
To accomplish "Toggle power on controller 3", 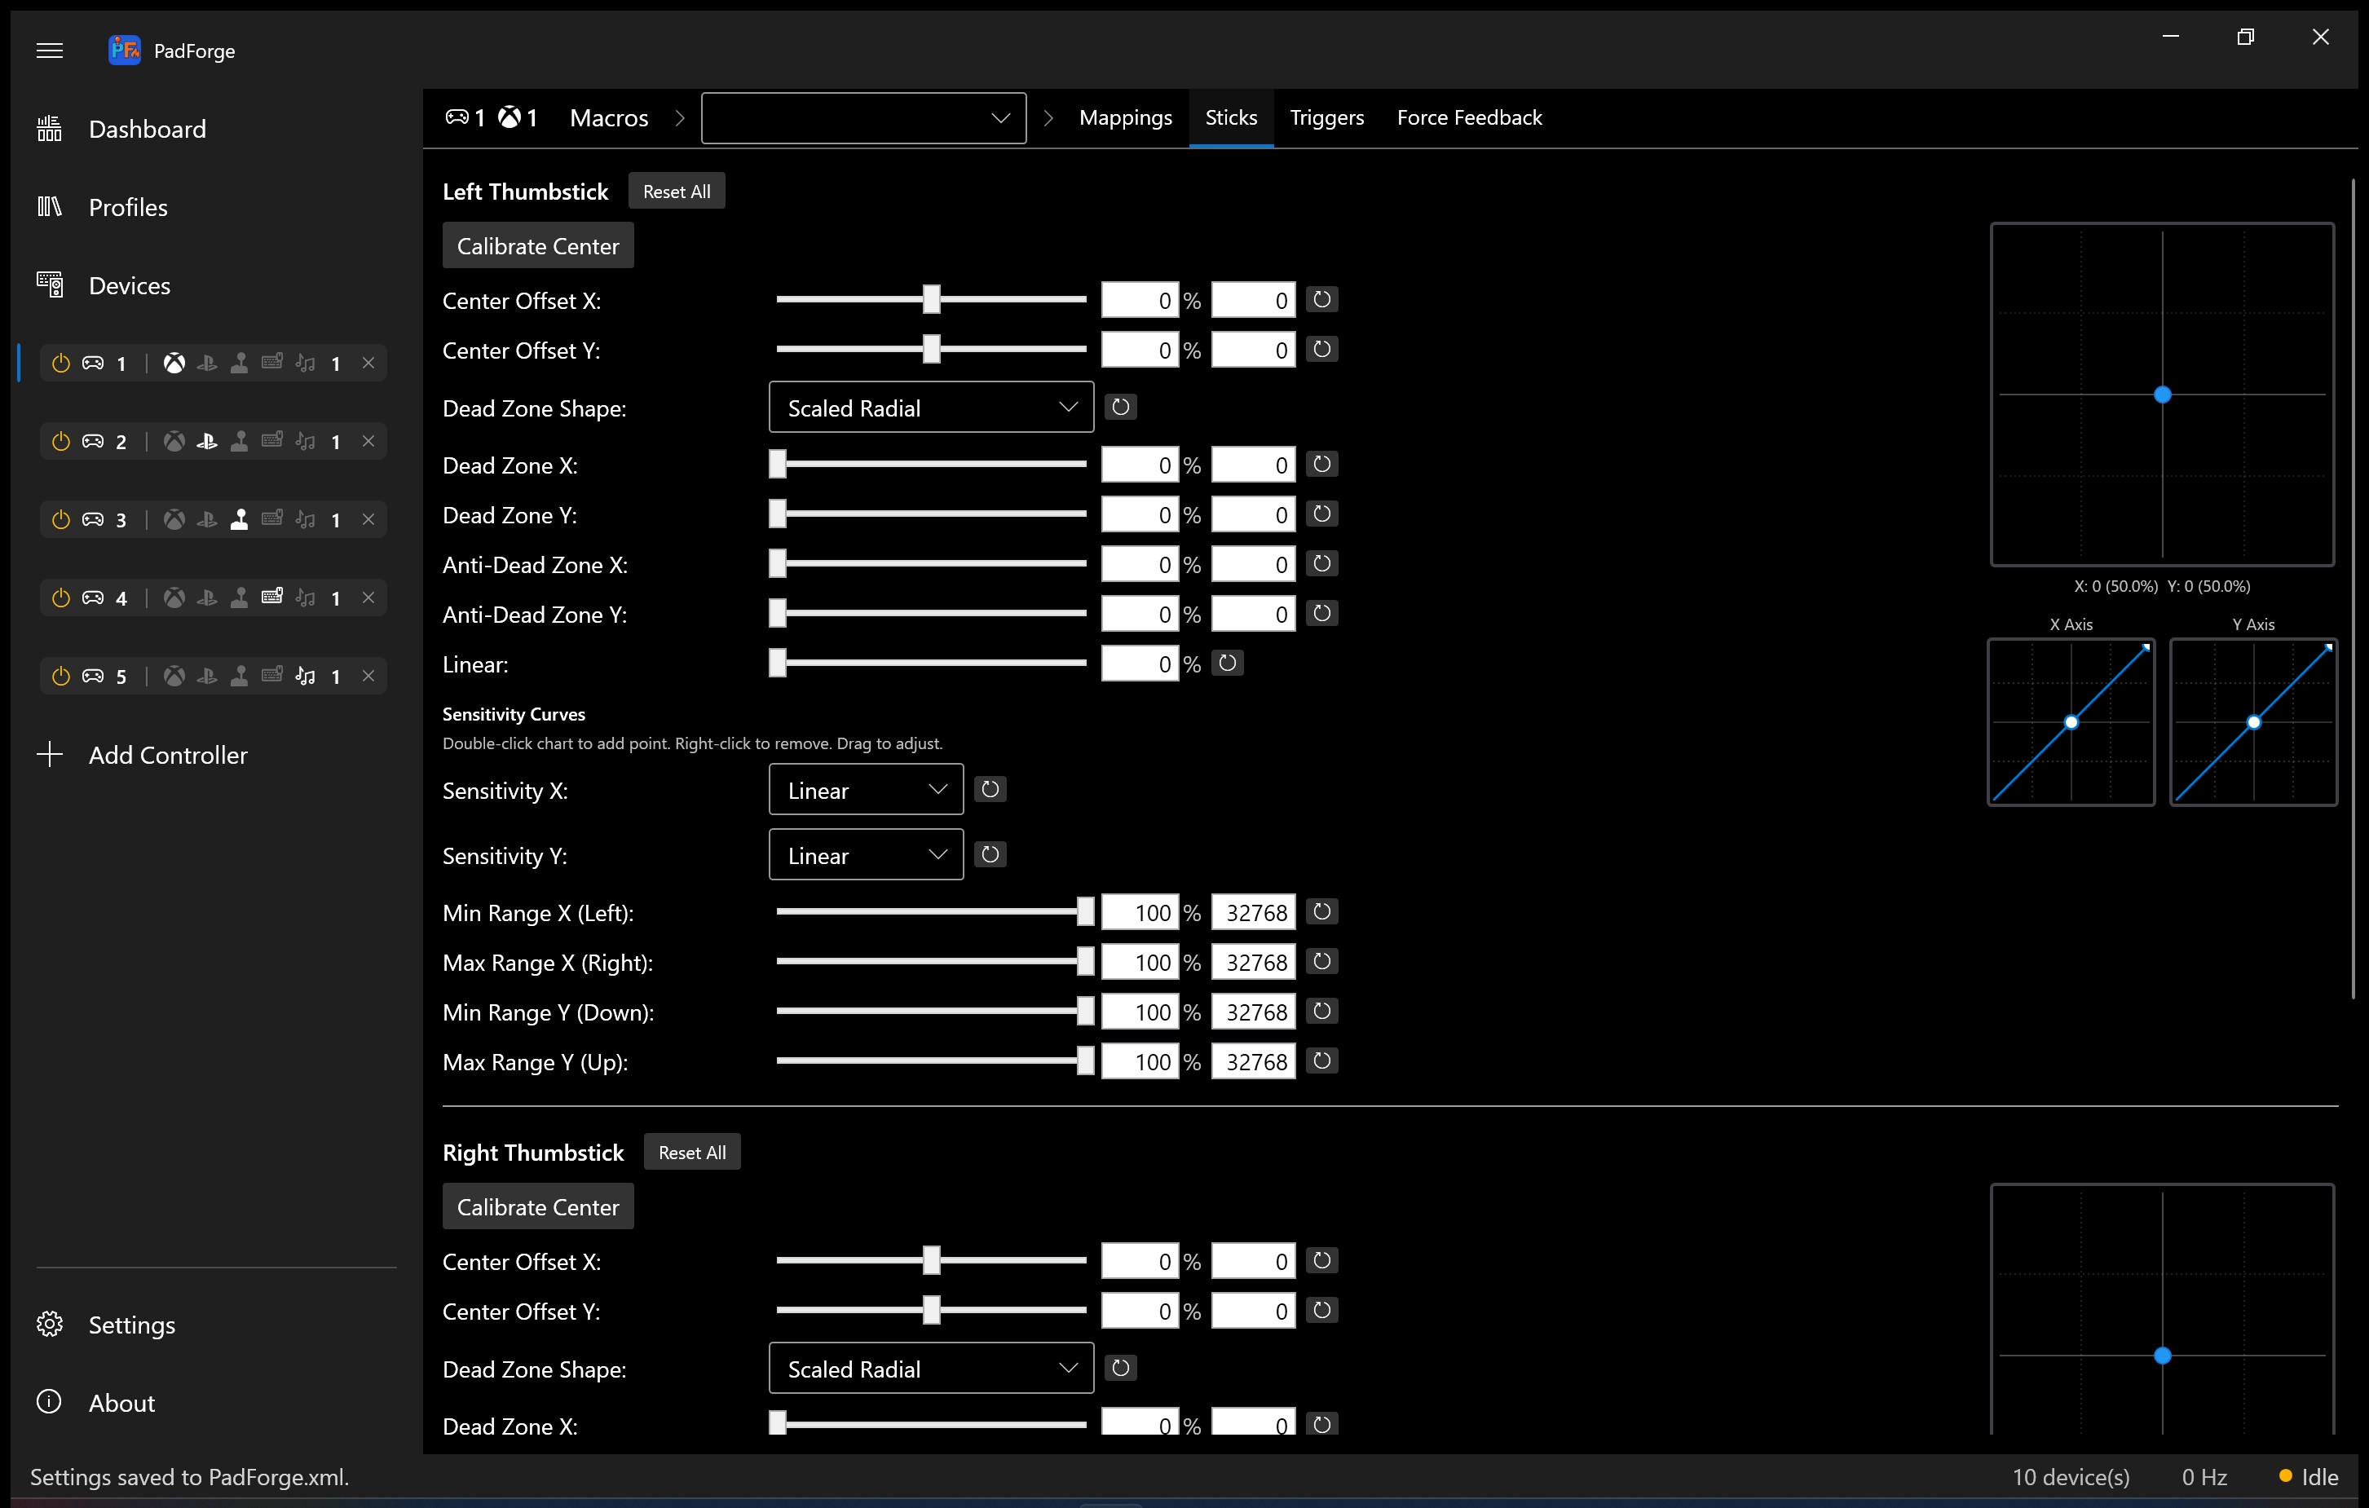I will (x=60, y=519).
